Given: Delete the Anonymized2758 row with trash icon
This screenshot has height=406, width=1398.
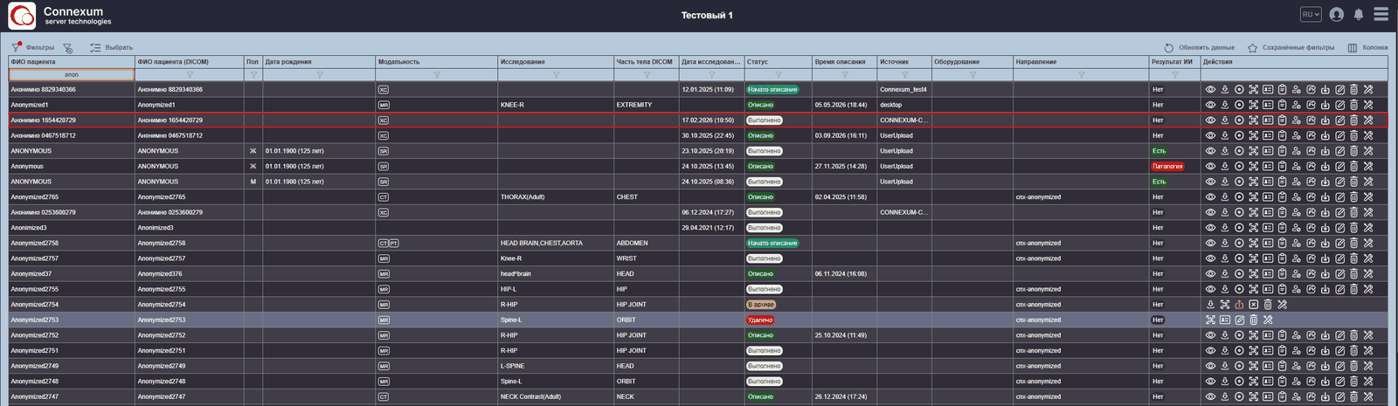Looking at the screenshot, I should pos(1353,243).
